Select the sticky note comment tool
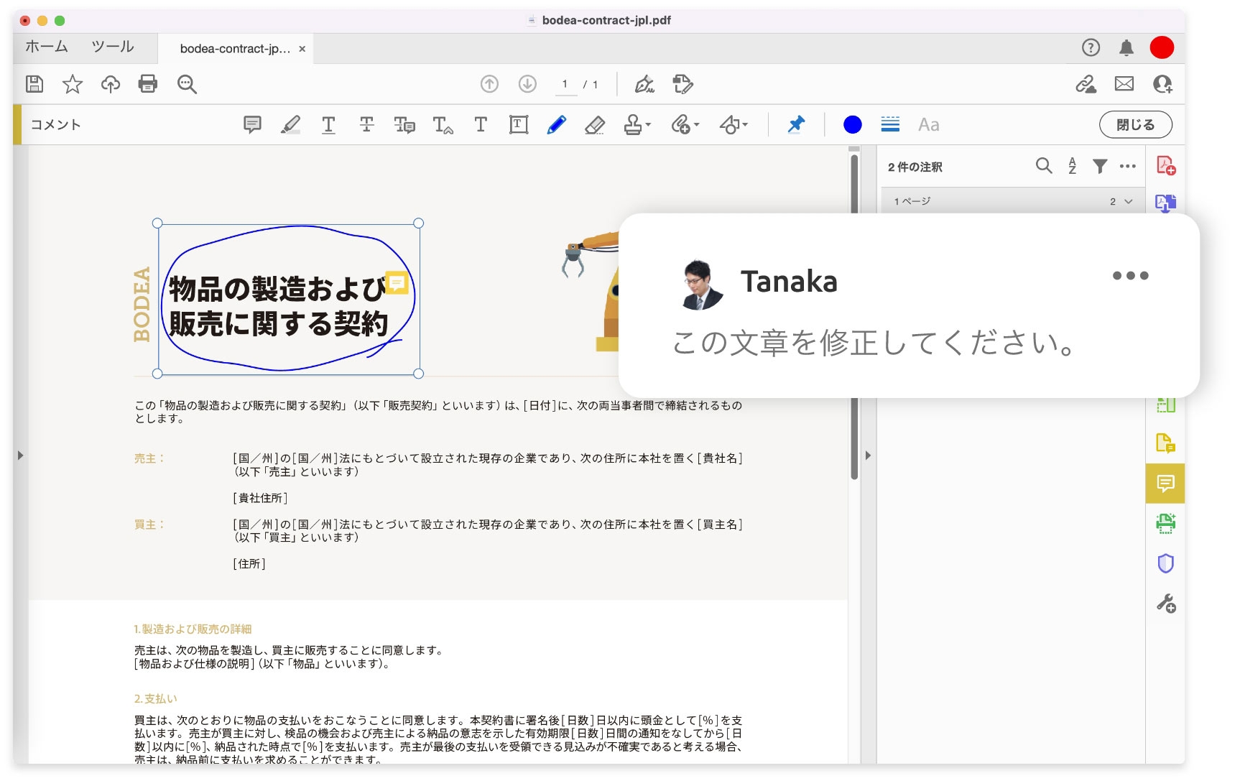Viewport: 1240px width, 781px height. point(252,124)
